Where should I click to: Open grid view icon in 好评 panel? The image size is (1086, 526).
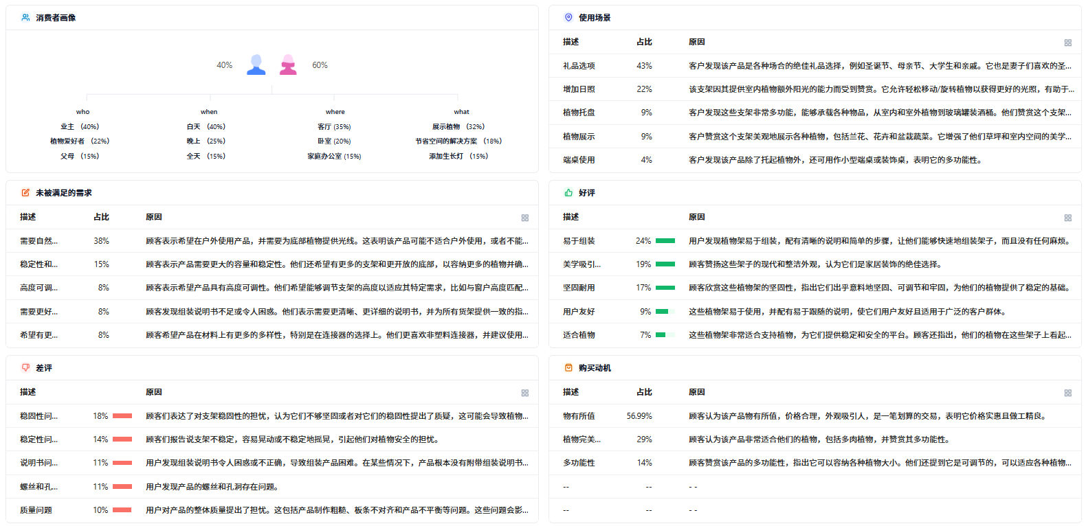tap(1068, 218)
